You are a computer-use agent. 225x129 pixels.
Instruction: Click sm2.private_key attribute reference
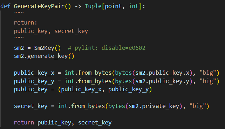point(154,106)
